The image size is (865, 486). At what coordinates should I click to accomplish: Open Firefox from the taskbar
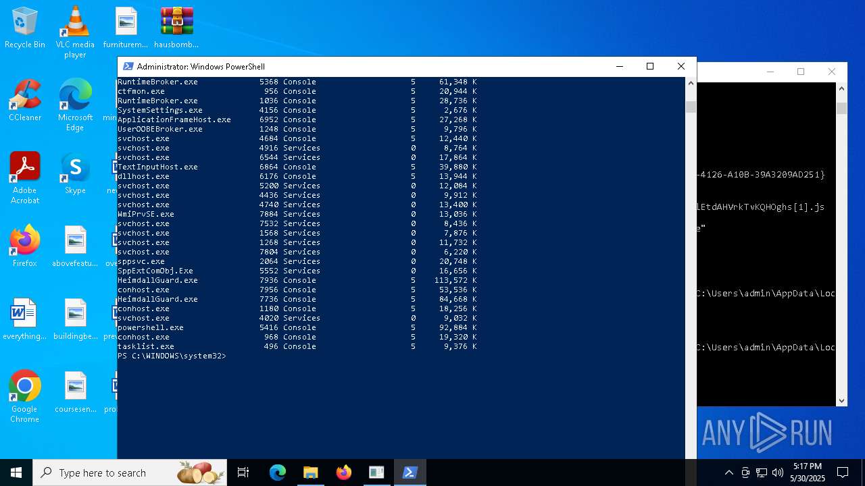(343, 473)
